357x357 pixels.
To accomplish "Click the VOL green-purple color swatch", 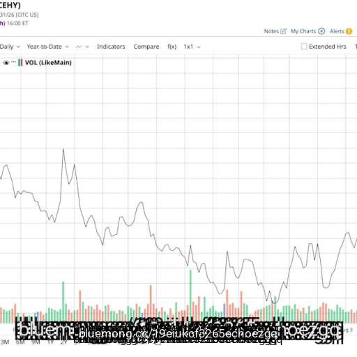I will [x=20, y=63].
